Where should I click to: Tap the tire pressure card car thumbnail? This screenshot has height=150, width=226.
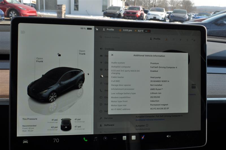tap(66, 124)
